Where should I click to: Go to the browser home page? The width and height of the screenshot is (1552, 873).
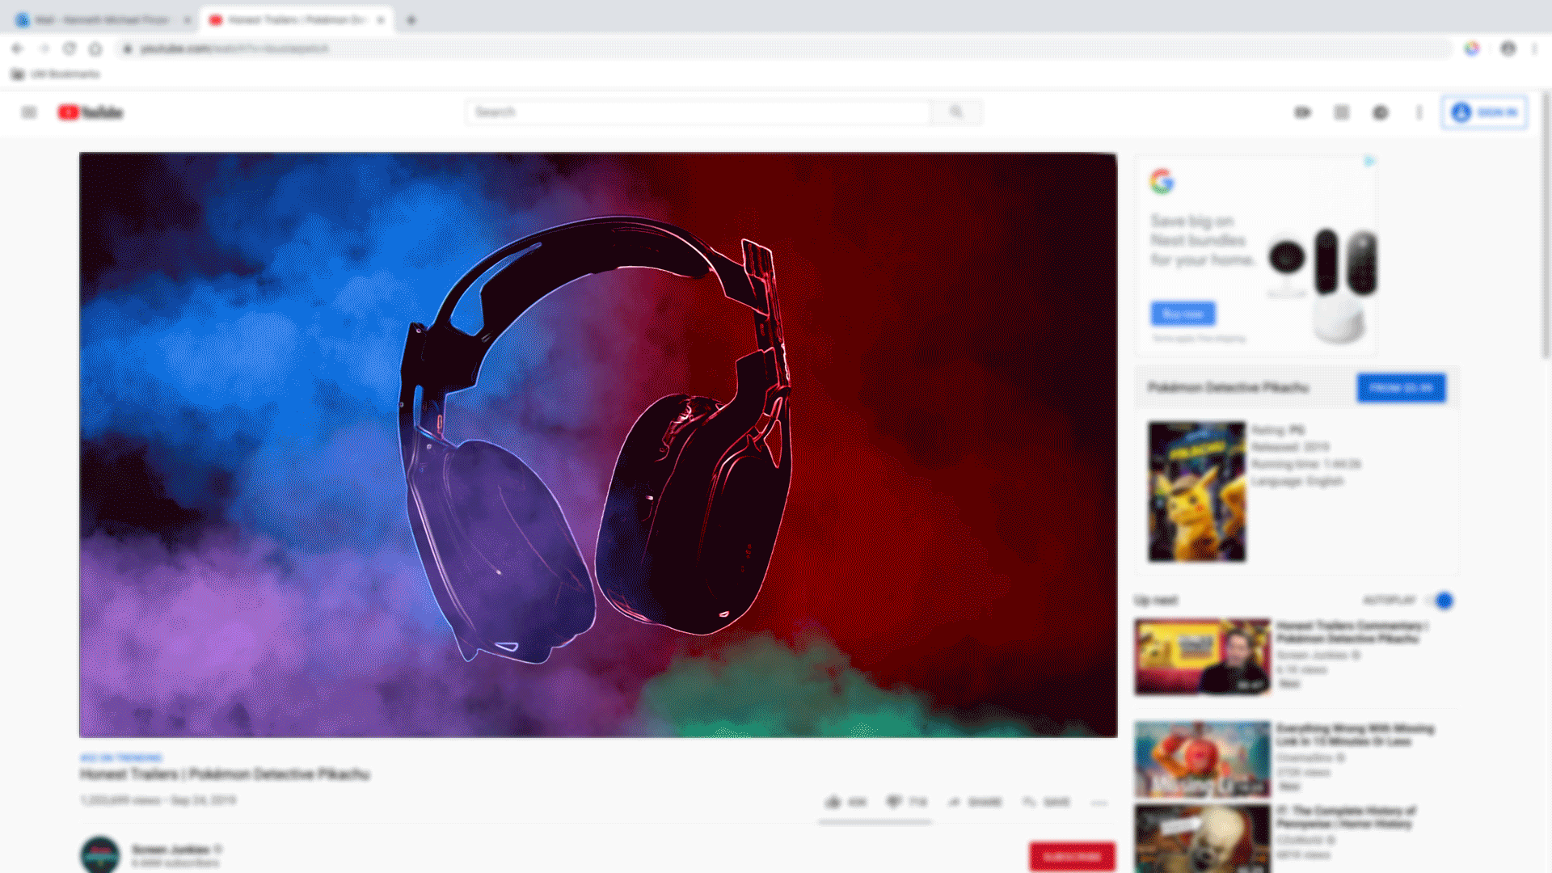tap(95, 48)
